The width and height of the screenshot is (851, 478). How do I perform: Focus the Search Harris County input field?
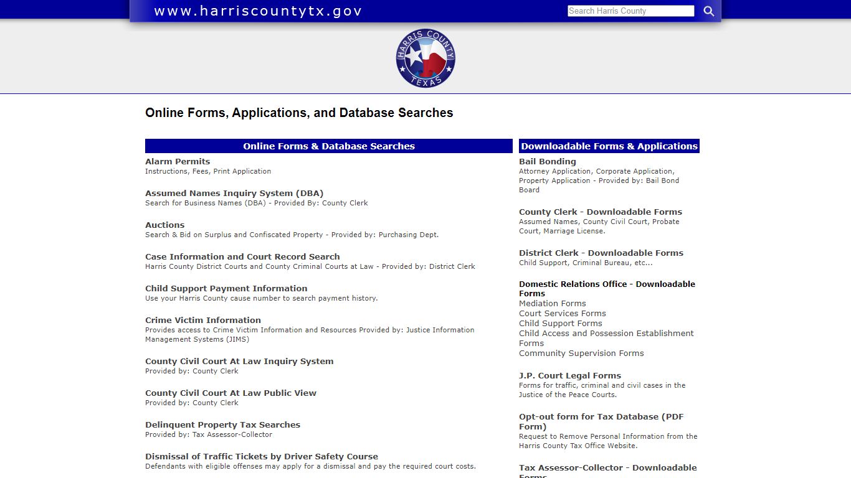630,11
